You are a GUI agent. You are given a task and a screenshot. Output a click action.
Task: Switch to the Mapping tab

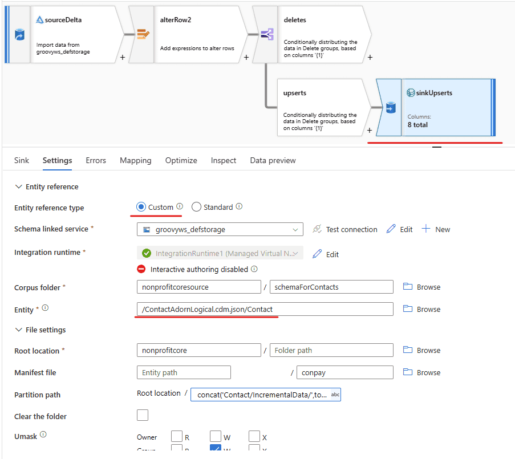135,160
